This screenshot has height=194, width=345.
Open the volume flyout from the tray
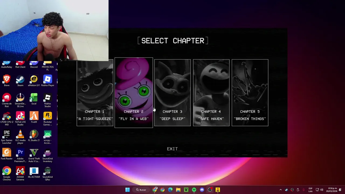pos(322,190)
